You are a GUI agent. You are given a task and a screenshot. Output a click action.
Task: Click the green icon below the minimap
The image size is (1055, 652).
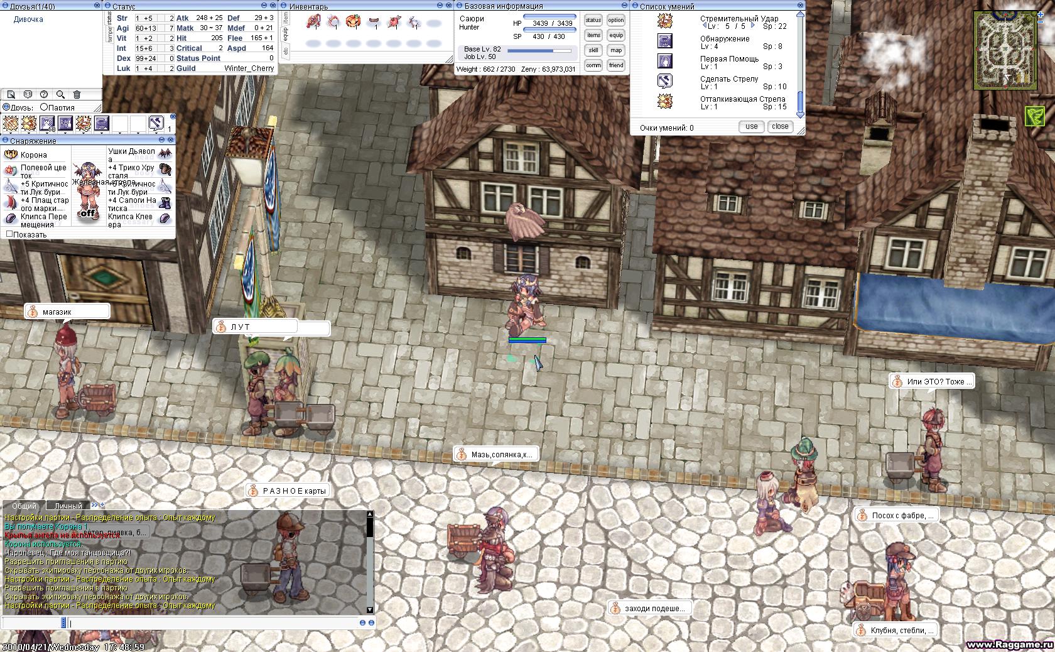[x=1034, y=116]
